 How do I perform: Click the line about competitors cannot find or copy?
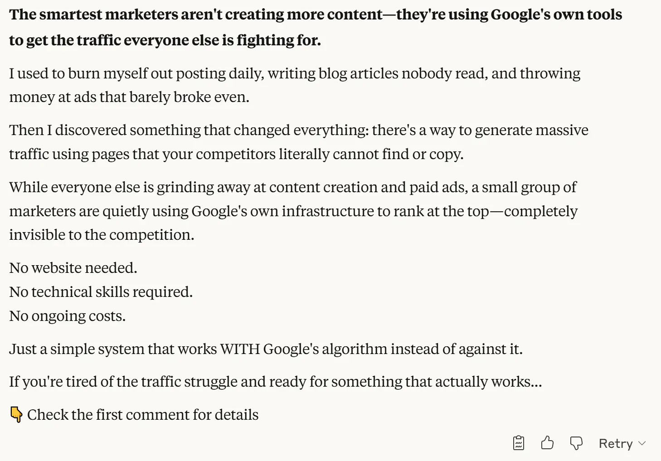point(236,154)
